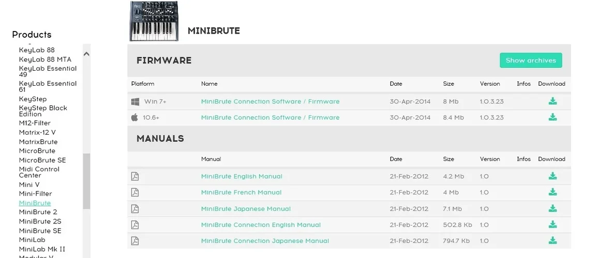The height and width of the screenshot is (258, 599).
Task: Click the MANUALS section heading
Action: [x=160, y=139]
